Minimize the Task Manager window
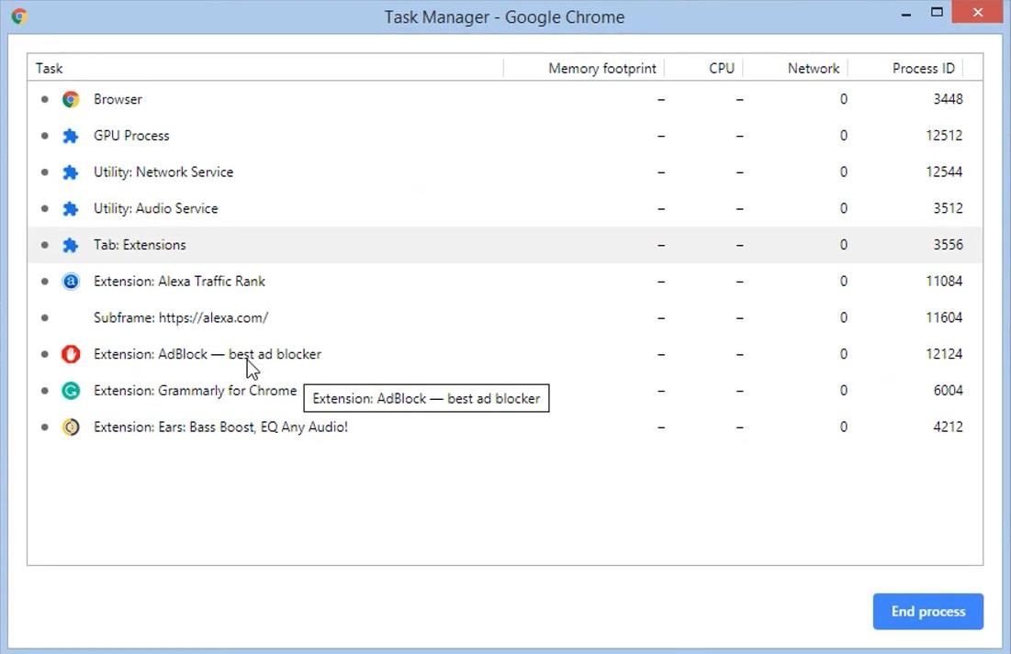This screenshot has width=1011, height=654. (906, 13)
